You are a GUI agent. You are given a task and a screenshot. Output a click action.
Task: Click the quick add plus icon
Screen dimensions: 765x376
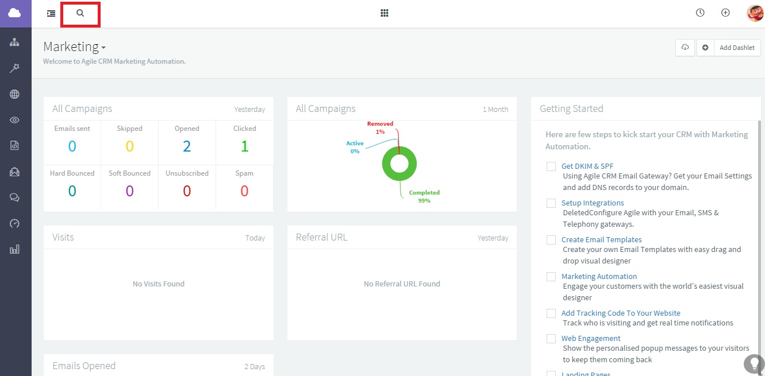(725, 13)
